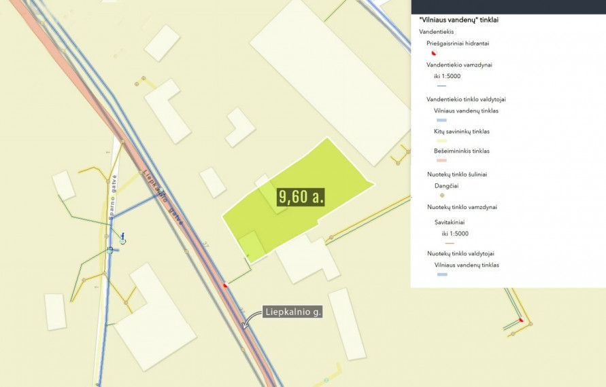The width and height of the screenshot is (606, 387).
Task: Click the Nuotekų tinklo šuliniai heading
Action: [457, 174]
